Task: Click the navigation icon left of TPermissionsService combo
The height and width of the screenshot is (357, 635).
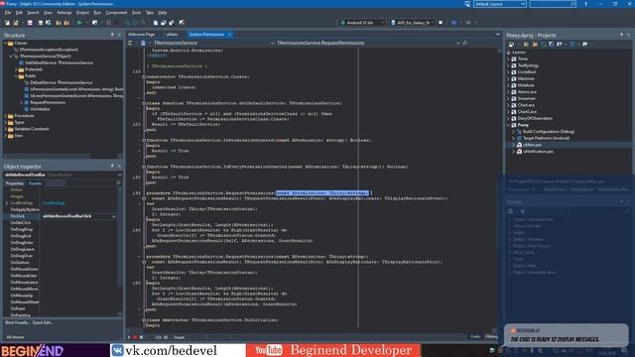Action: [143, 43]
